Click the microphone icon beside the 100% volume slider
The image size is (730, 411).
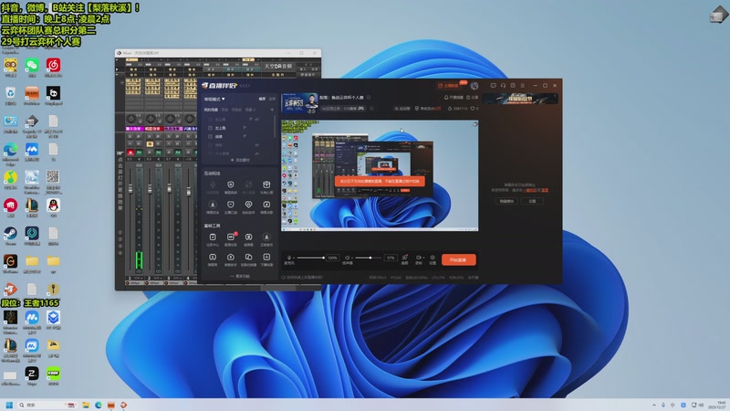[289, 258]
